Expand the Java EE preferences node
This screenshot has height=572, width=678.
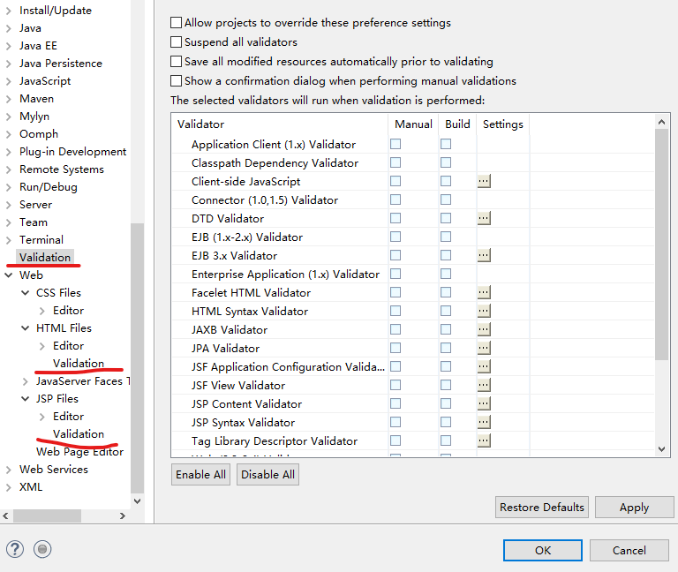9,46
